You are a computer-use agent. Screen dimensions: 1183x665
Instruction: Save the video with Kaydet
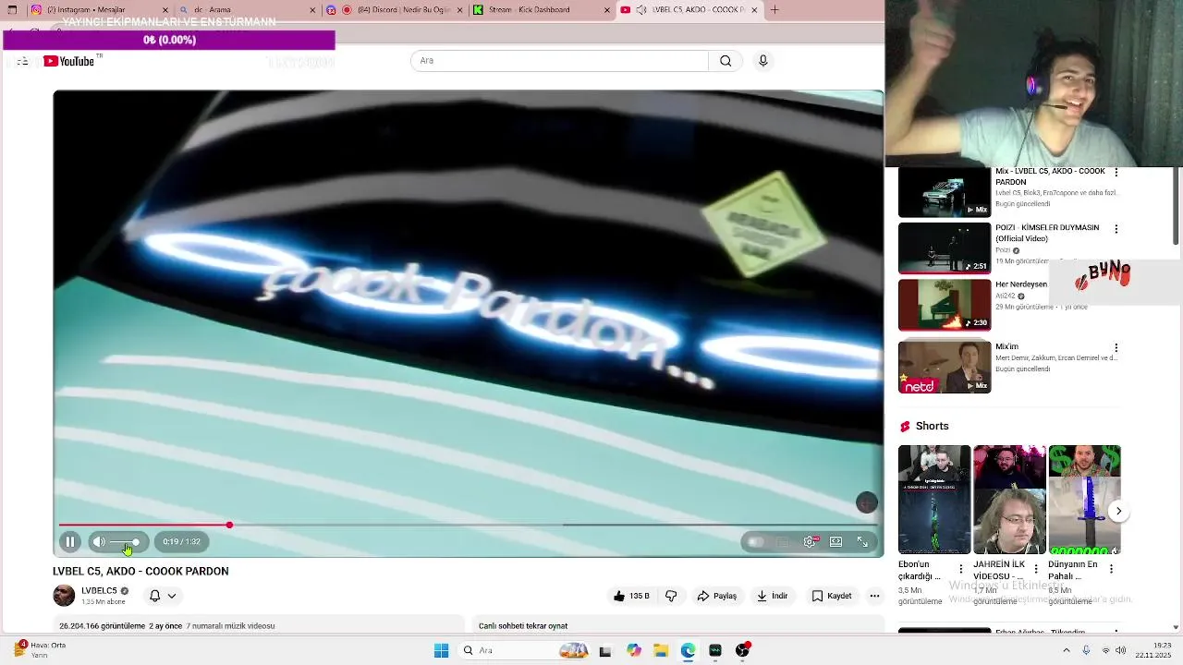[832, 596]
